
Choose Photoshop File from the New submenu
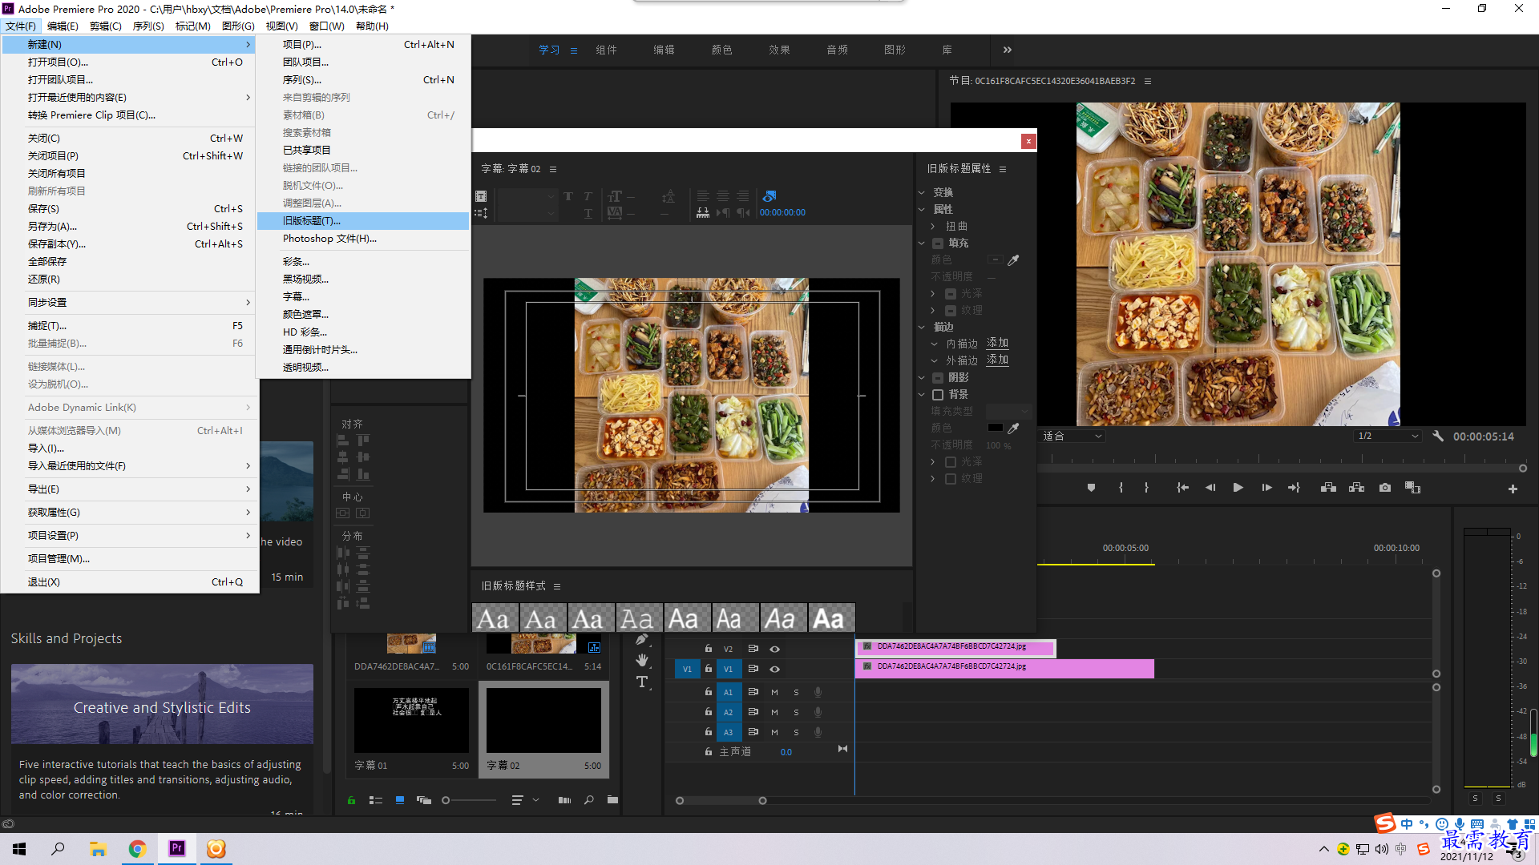pos(363,239)
